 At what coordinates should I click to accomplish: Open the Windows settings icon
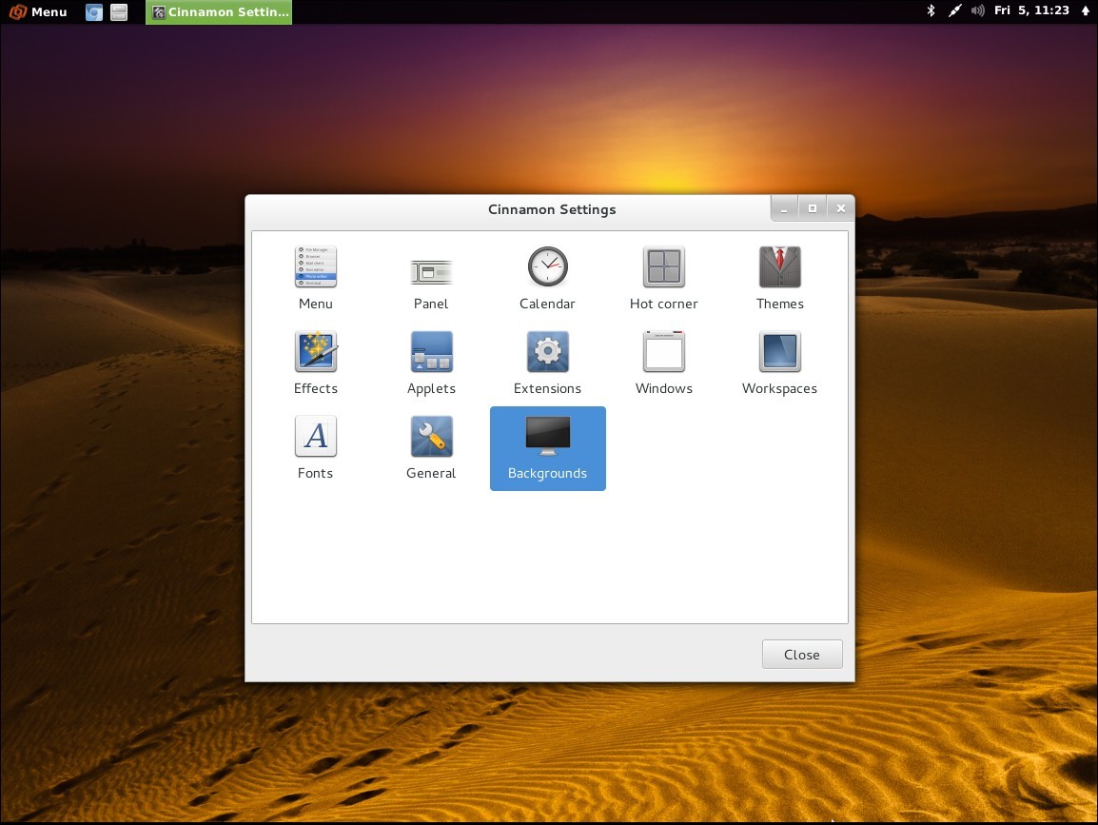[664, 351]
